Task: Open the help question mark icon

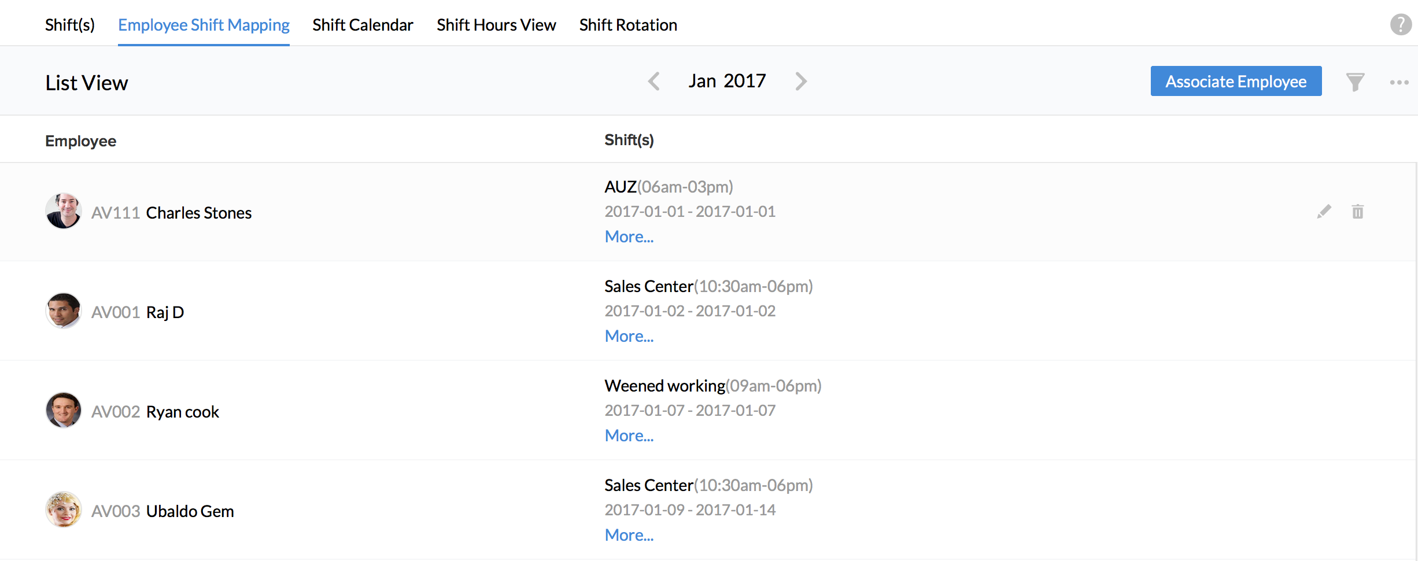Action: pos(1400,25)
